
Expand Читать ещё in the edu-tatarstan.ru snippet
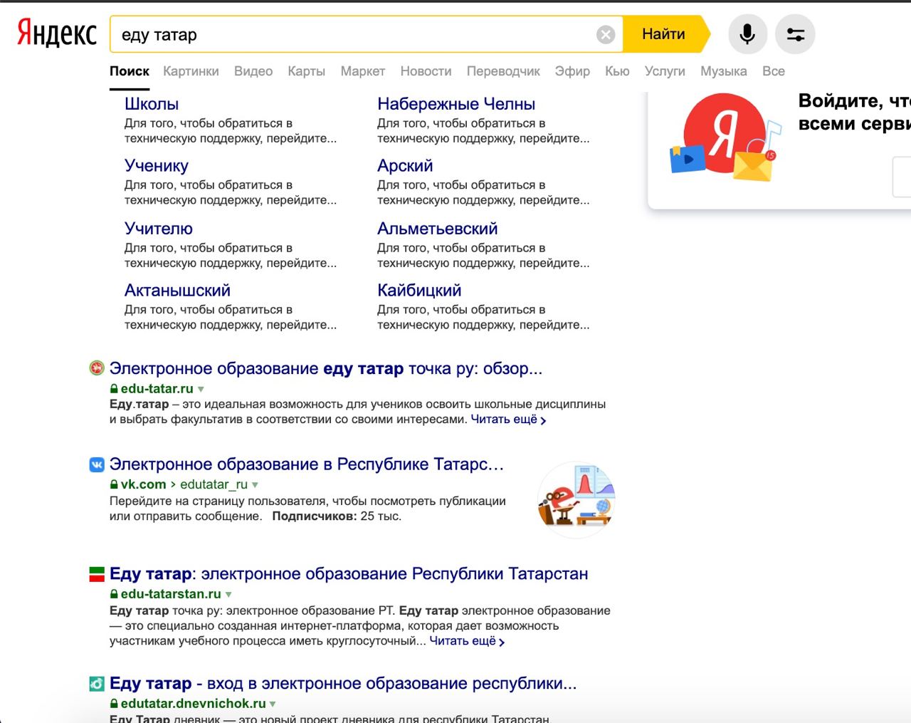(467, 641)
